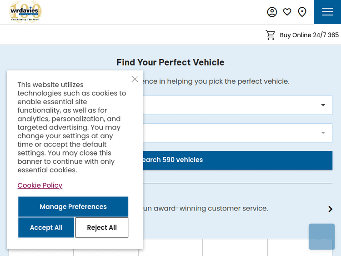Screen dimensions: 341x256
Task: Open the hamburger navigation menu
Action: point(327,12)
